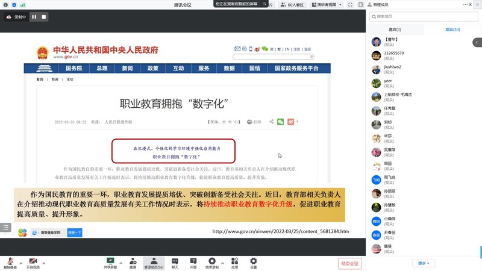Pause the cloud recording
Viewport: 482px width, 271px height.
tap(34, 17)
